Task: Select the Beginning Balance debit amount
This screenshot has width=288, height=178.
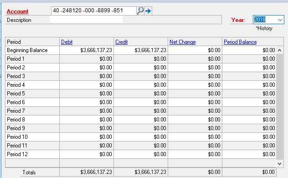Action: tap(96, 50)
